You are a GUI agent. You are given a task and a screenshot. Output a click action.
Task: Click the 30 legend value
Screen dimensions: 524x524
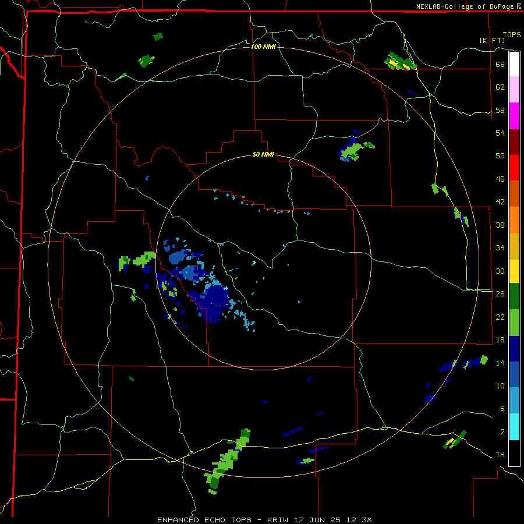tap(500, 271)
